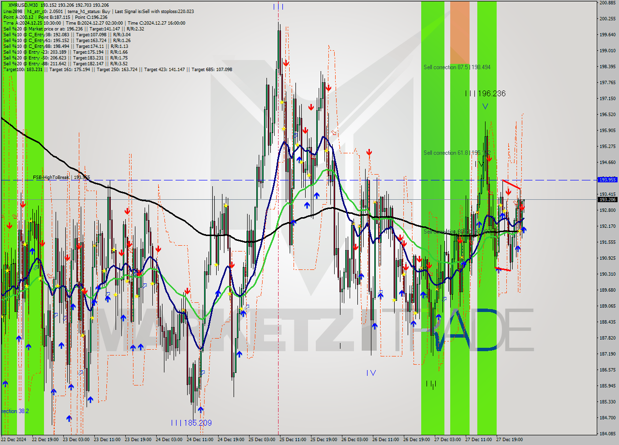Click the '27 Dec 19:00' time axis label

[x=510, y=440]
